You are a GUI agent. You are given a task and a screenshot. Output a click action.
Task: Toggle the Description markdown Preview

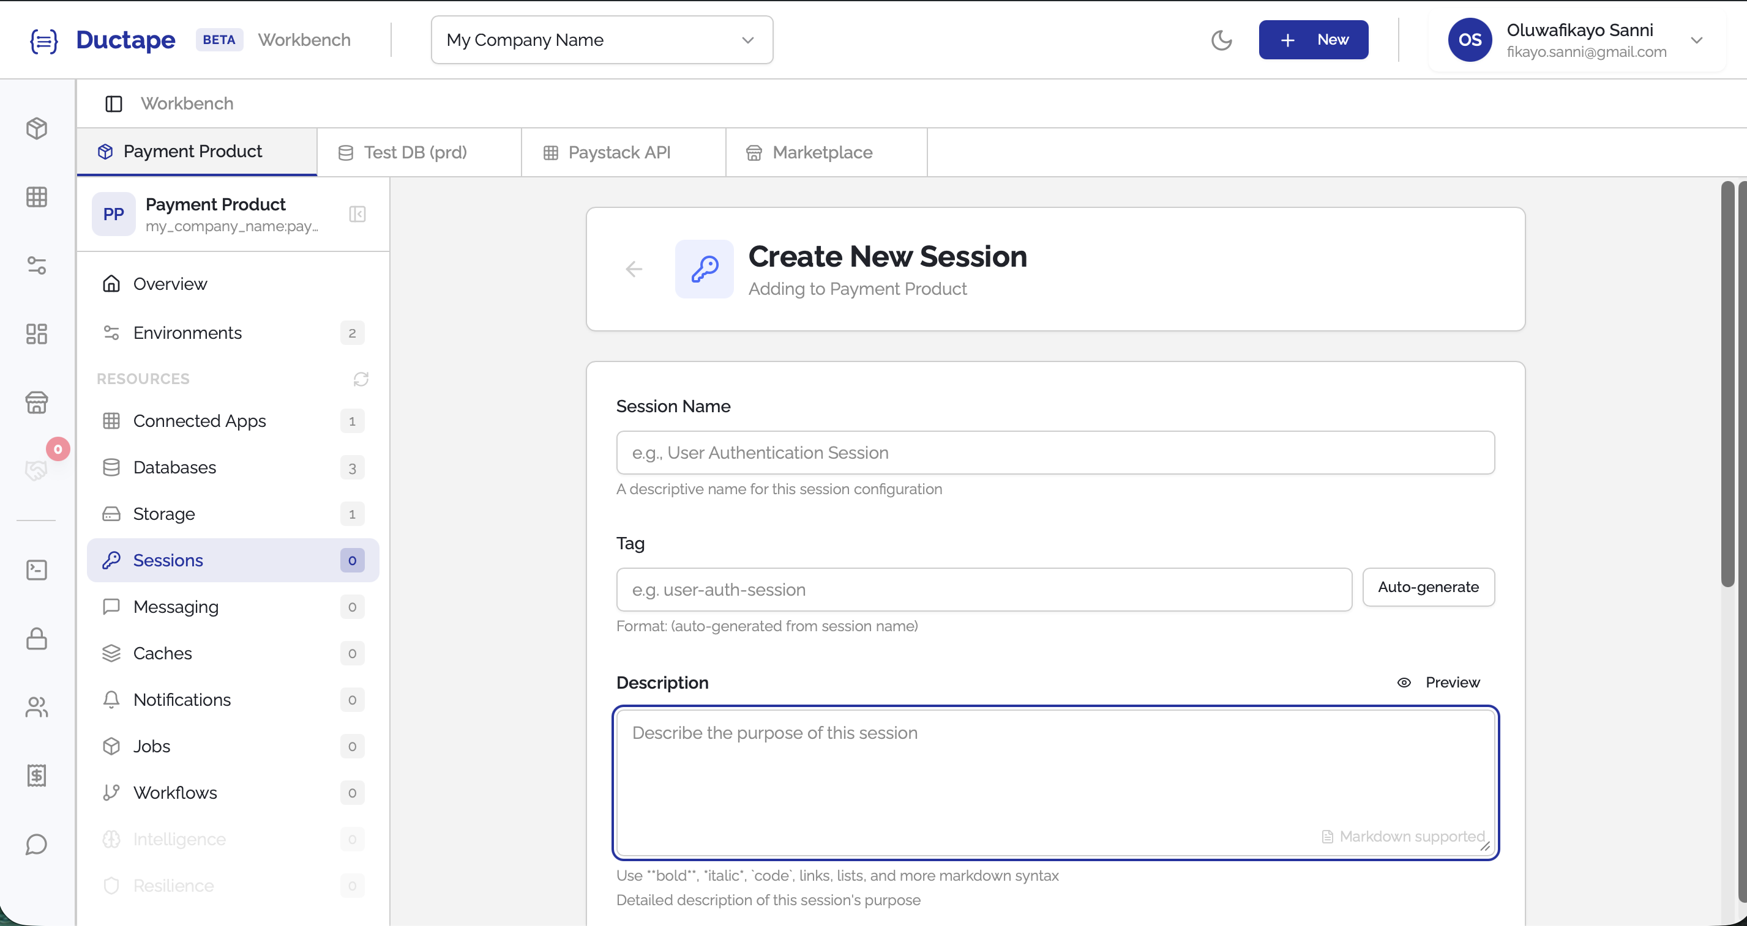1439,681
